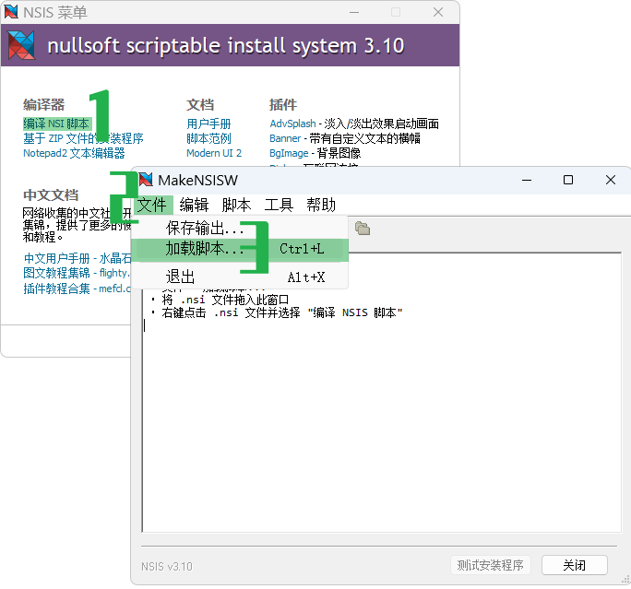This screenshot has height=589, width=631.
Task: Minimize the MakeNSISW window
Action: pos(527,180)
